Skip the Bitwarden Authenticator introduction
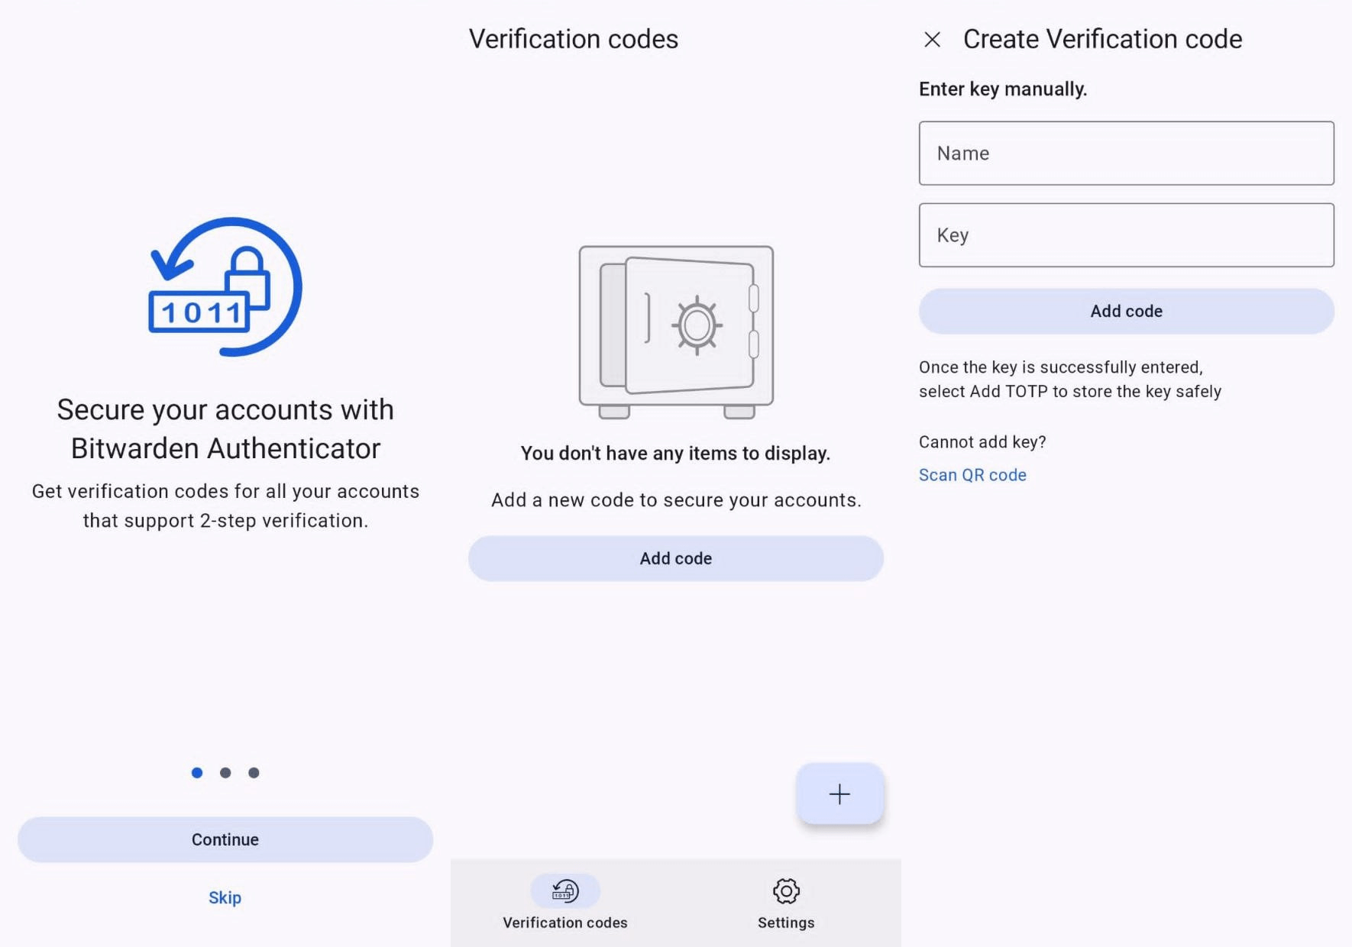 (x=225, y=897)
